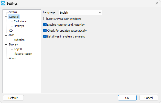The height and width of the screenshot is (103, 161).
Task: Open Players Region settings
Action: point(23,54)
